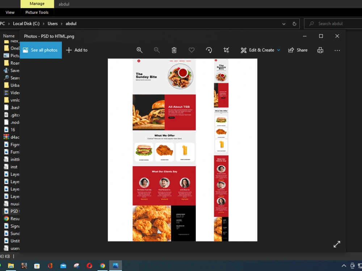Navigate to Users breadcrumb
The width and height of the screenshot is (362, 271).
(x=52, y=23)
